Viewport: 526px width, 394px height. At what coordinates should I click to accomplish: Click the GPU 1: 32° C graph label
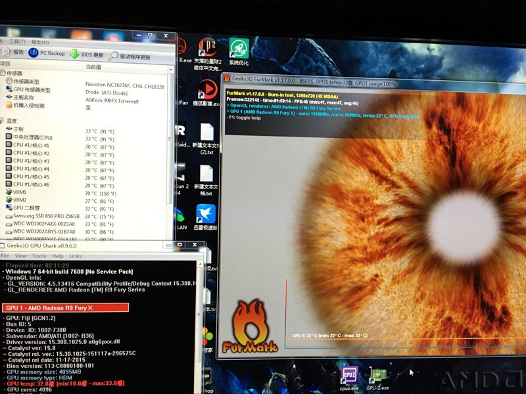point(329,336)
